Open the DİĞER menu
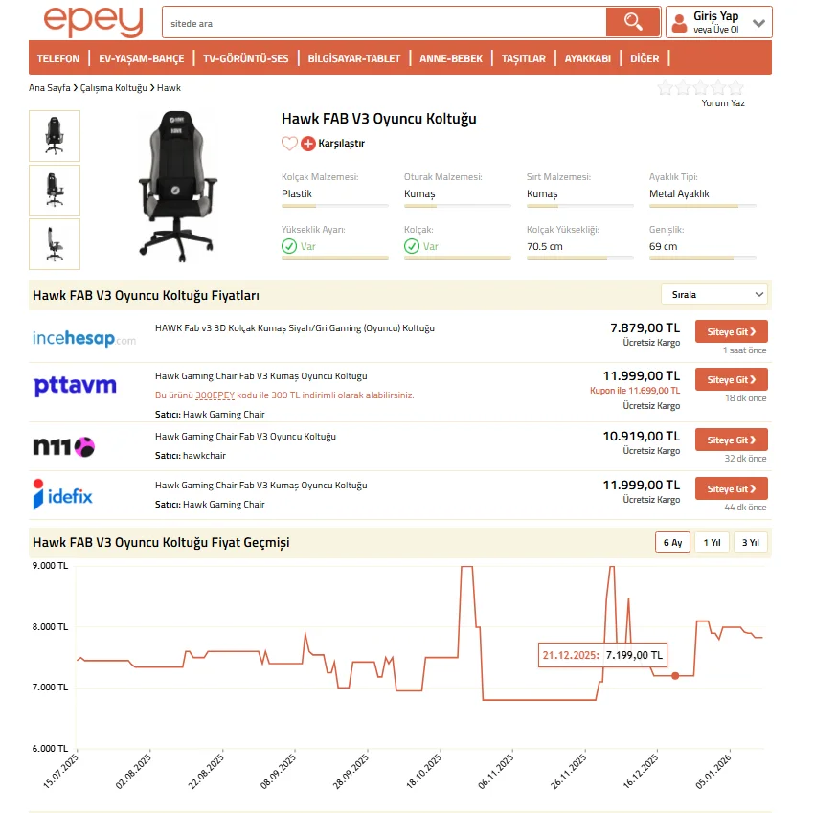 tap(645, 58)
